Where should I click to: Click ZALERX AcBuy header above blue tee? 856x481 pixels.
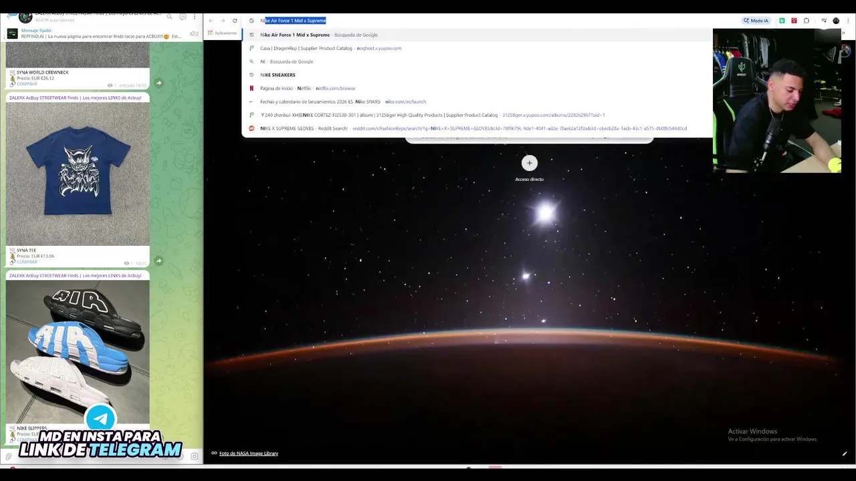[76, 98]
